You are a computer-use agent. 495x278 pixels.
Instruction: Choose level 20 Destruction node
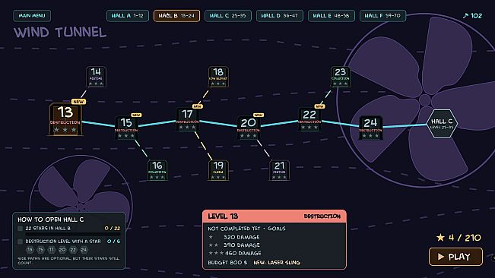click(x=248, y=128)
